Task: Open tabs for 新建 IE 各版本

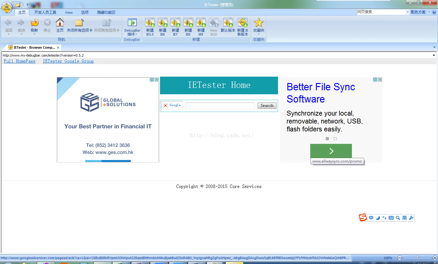Action: click(x=243, y=27)
